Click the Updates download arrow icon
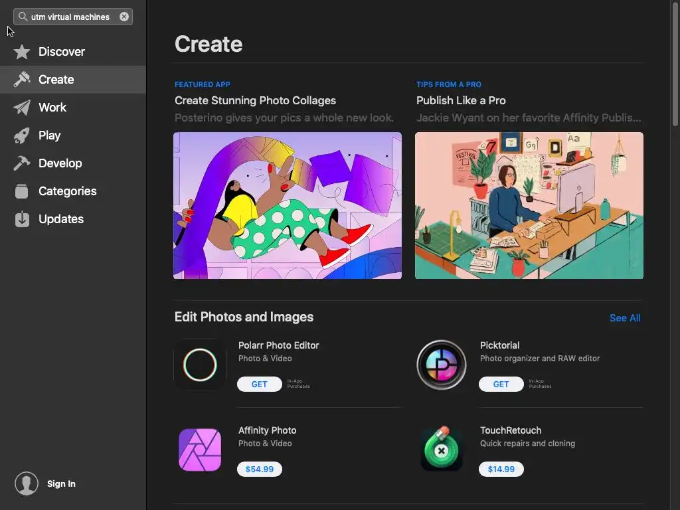This screenshot has height=510, width=680. tap(22, 219)
